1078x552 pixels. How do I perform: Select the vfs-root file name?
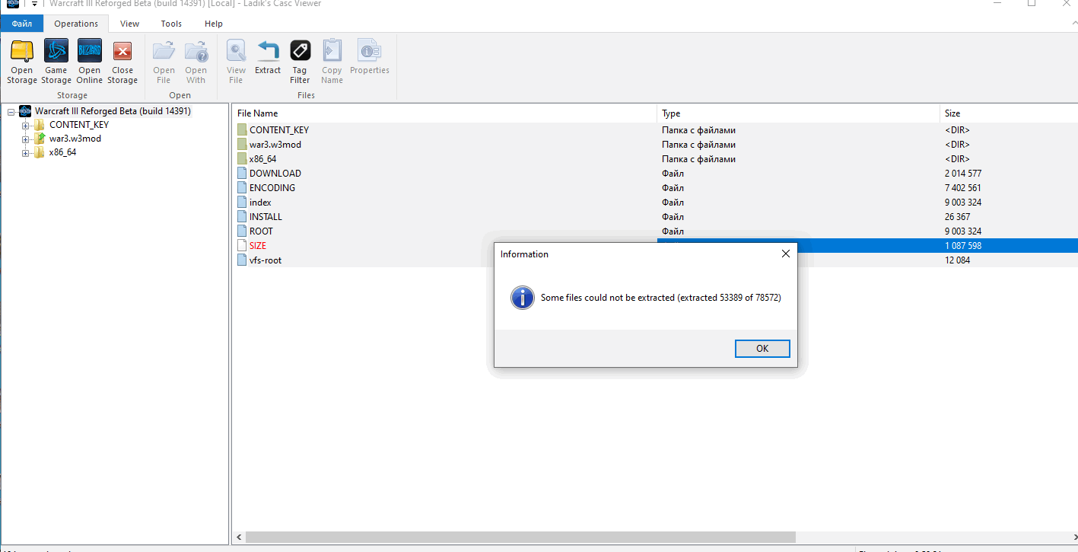click(266, 260)
